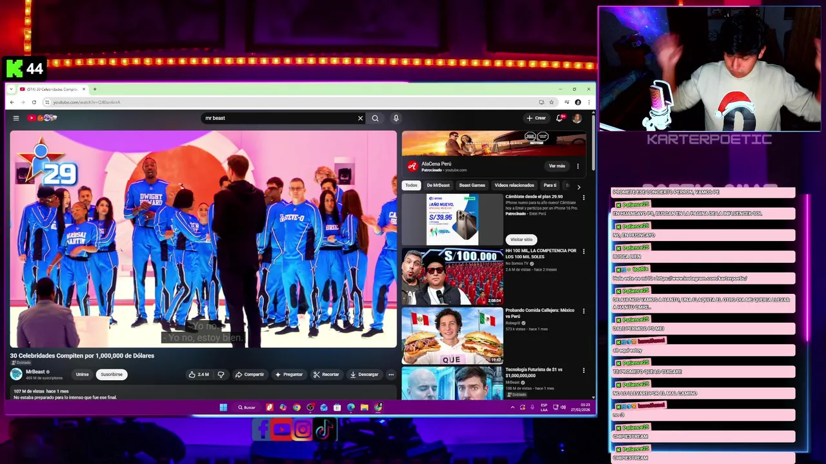The height and width of the screenshot is (464, 826).
Task: Click 'Visitar sitio' on the Entel ad
Action: point(521,240)
